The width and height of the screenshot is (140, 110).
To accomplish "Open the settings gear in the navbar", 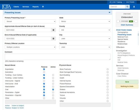I will click(x=43, y=7).
